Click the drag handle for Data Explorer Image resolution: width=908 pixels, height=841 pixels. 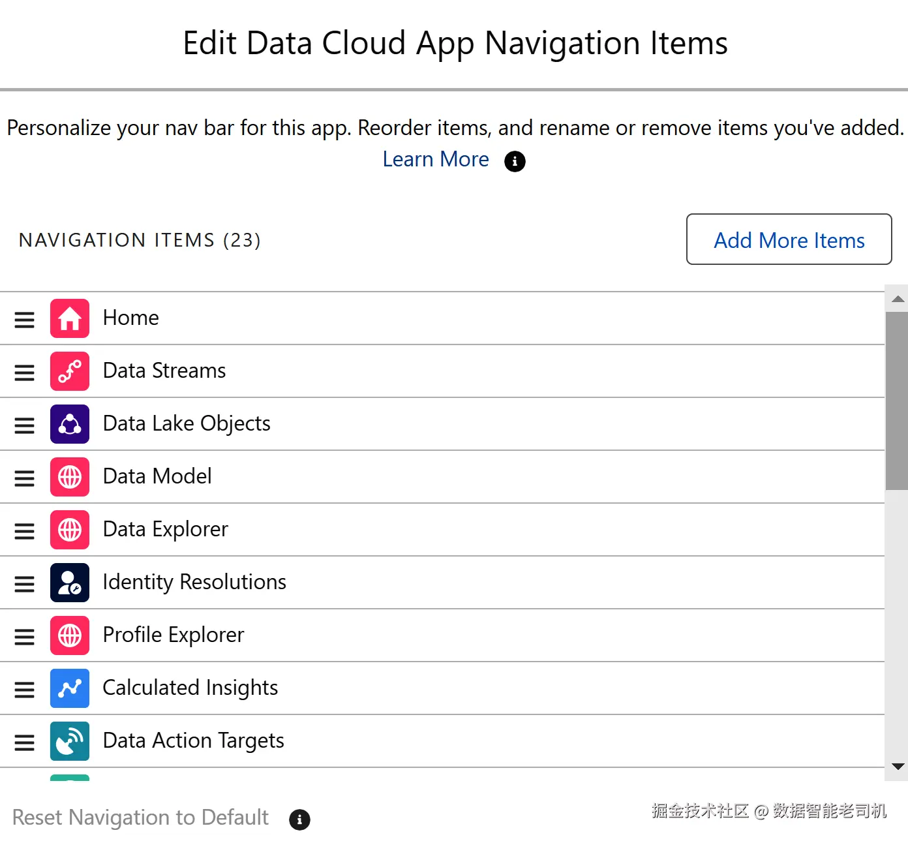point(25,531)
